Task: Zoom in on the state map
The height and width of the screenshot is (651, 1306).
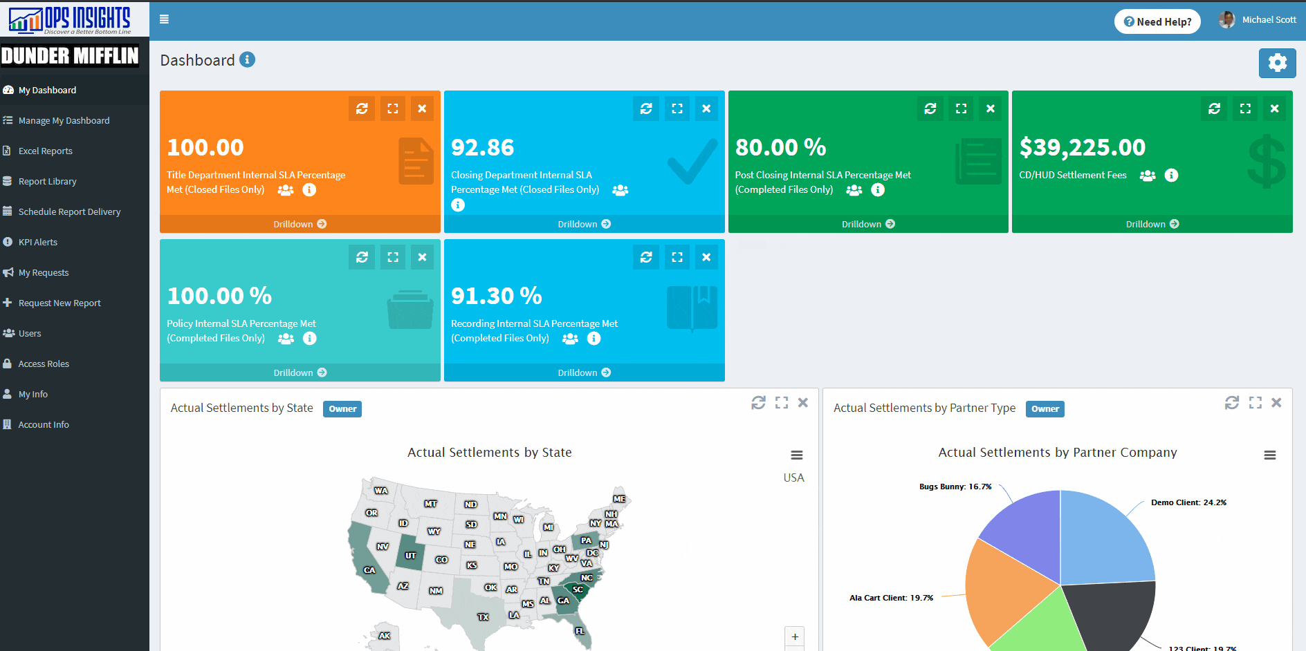Action: pos(794,636)
